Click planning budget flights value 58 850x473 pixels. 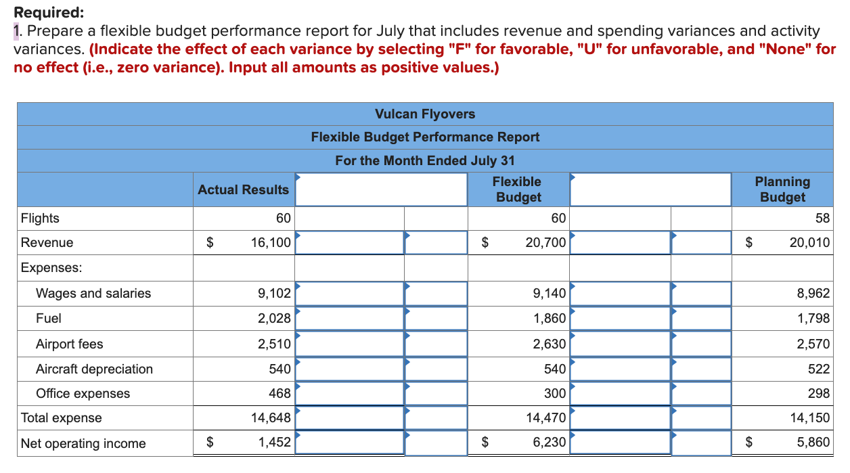[x=823, y=218]
